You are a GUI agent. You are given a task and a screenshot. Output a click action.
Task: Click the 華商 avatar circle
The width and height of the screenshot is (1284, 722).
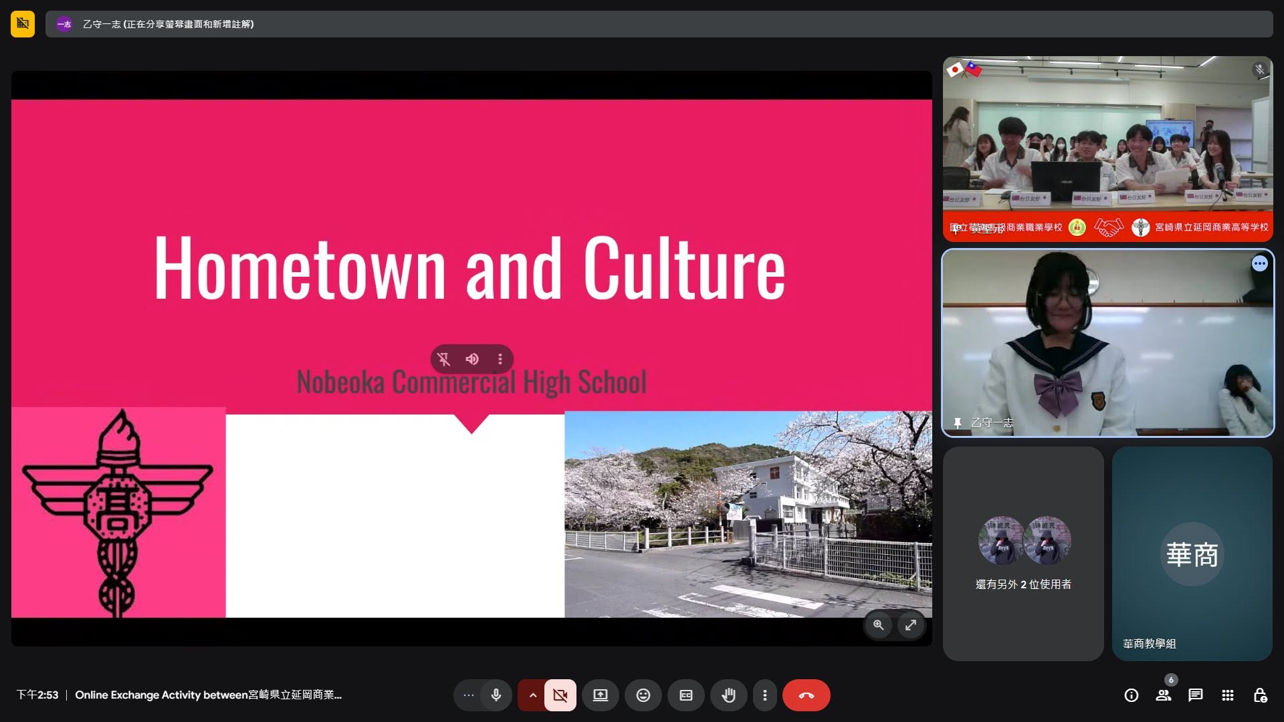1192,554
